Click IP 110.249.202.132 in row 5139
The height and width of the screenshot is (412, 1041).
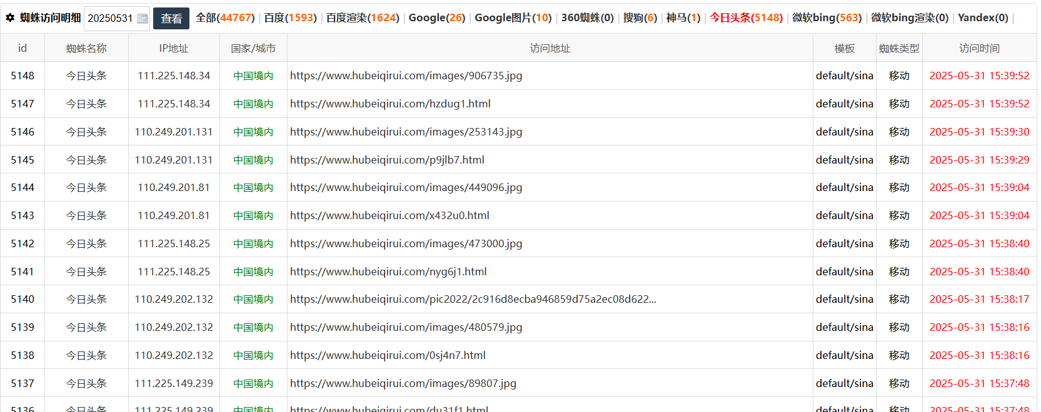(x=174, y=327)
